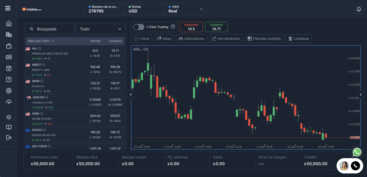Select the ADIDAS AG NA O.N. row

coord(75,135)
